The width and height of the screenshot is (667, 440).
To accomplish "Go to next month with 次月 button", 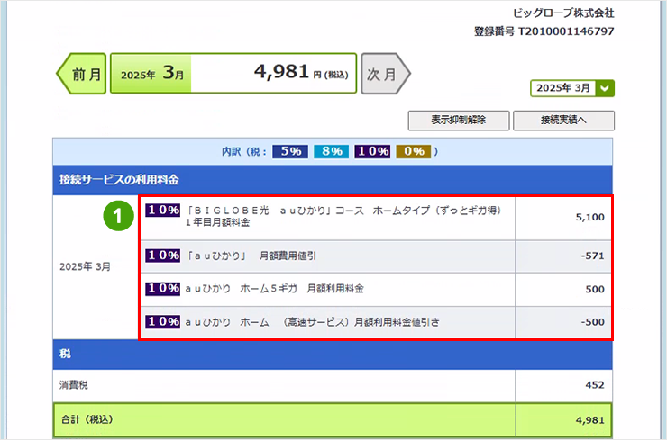I will pos(386,74).
